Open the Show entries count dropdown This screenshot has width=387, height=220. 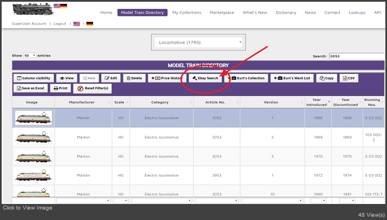[30, 55]
